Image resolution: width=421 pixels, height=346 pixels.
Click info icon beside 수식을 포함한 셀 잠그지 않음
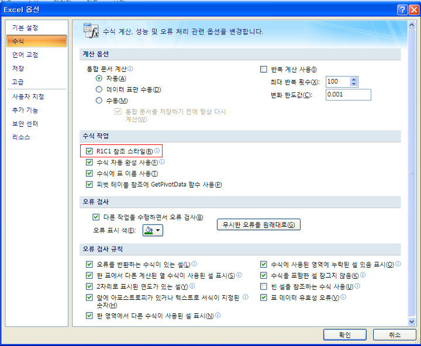tap(363, 275)
